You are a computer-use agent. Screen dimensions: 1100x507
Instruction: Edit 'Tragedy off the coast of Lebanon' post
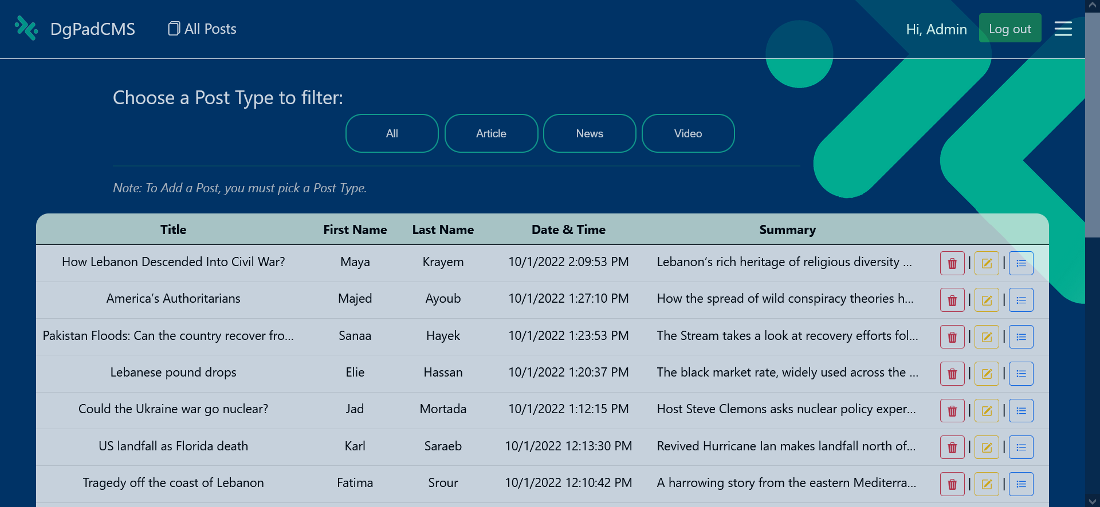[x=987, y=484]
